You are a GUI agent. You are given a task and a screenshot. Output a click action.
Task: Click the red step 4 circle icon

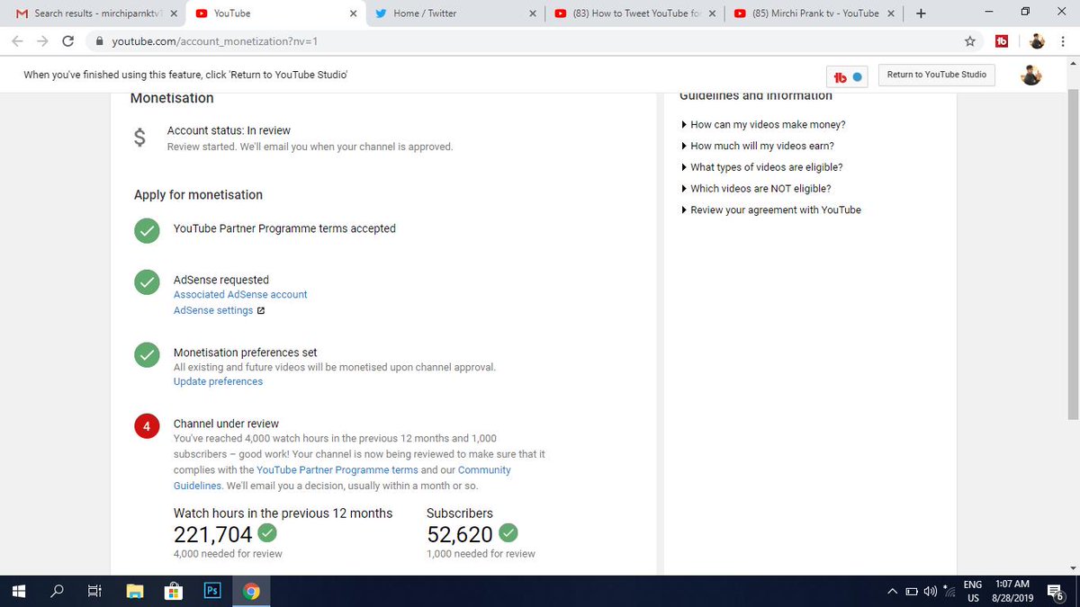point(147,426)
